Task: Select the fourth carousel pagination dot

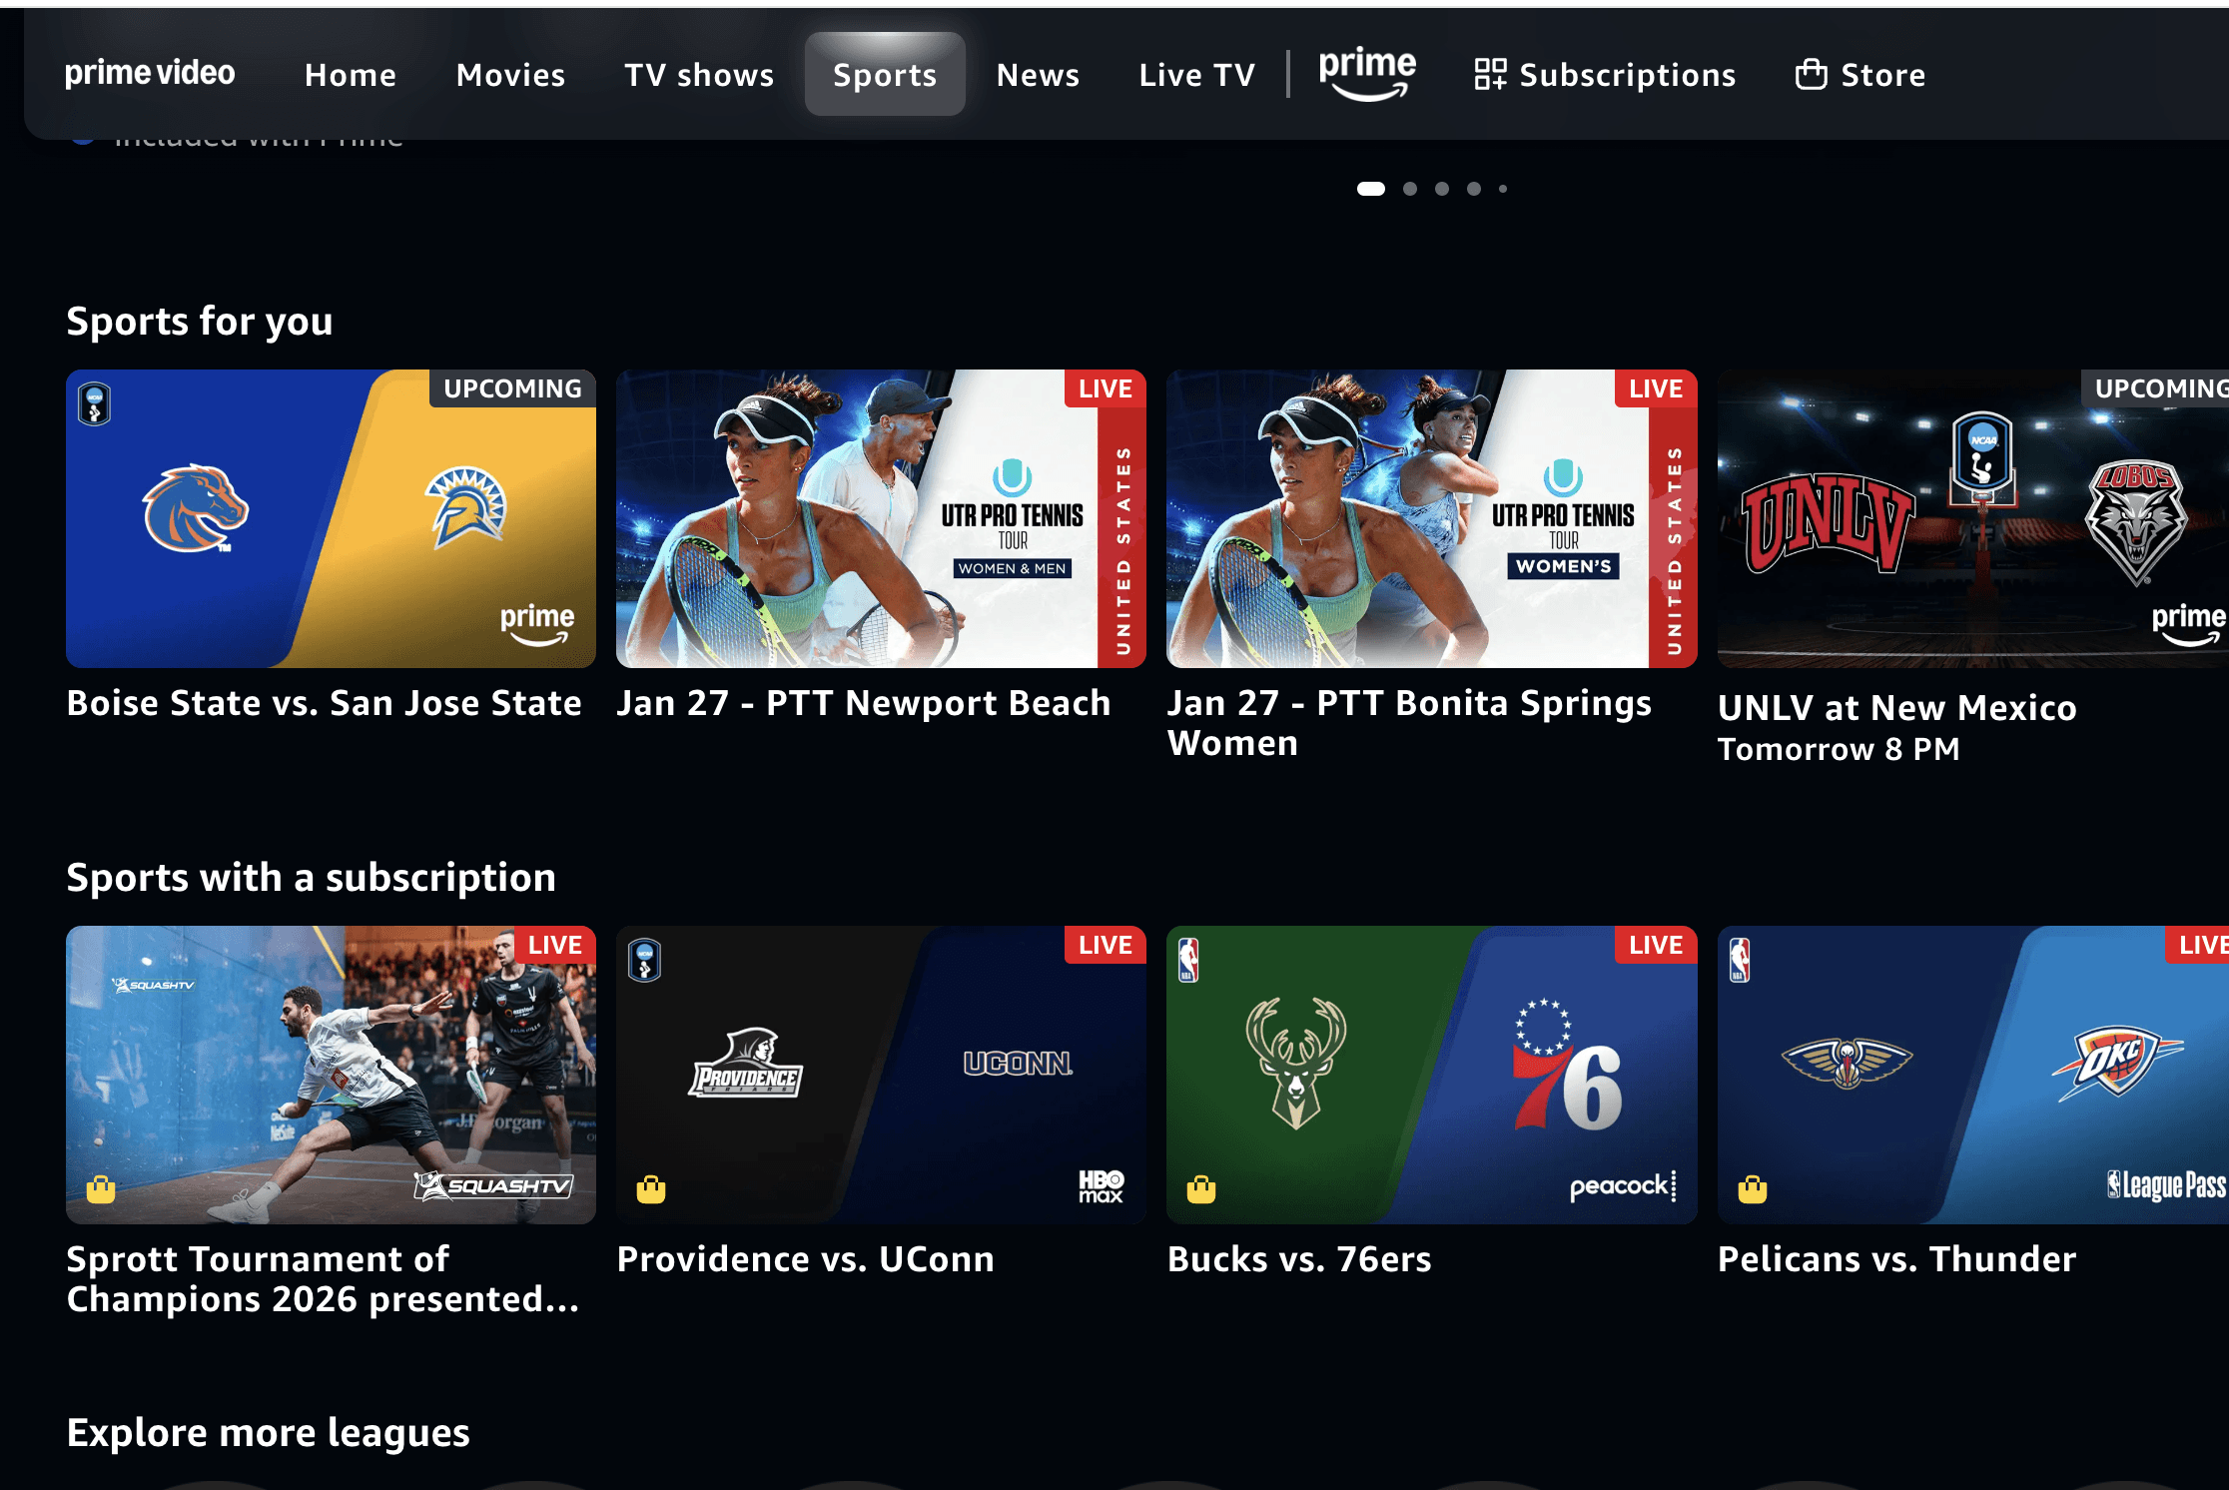Action: tap(1474, 189)
